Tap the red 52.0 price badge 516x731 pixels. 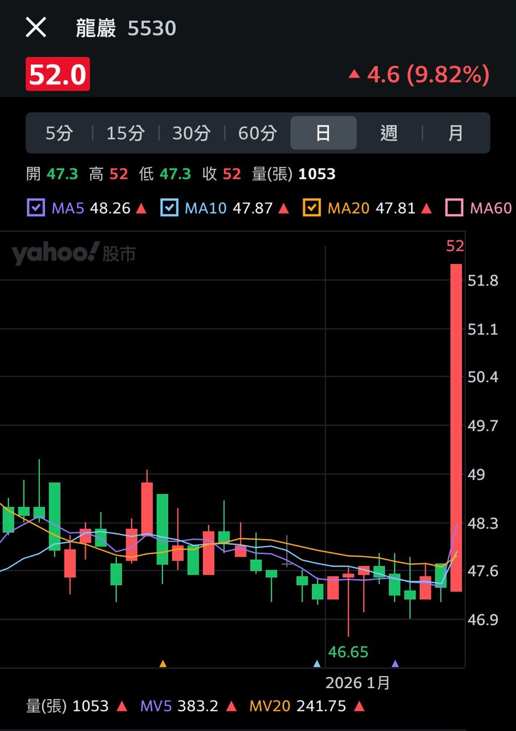[x=58, y=74]
